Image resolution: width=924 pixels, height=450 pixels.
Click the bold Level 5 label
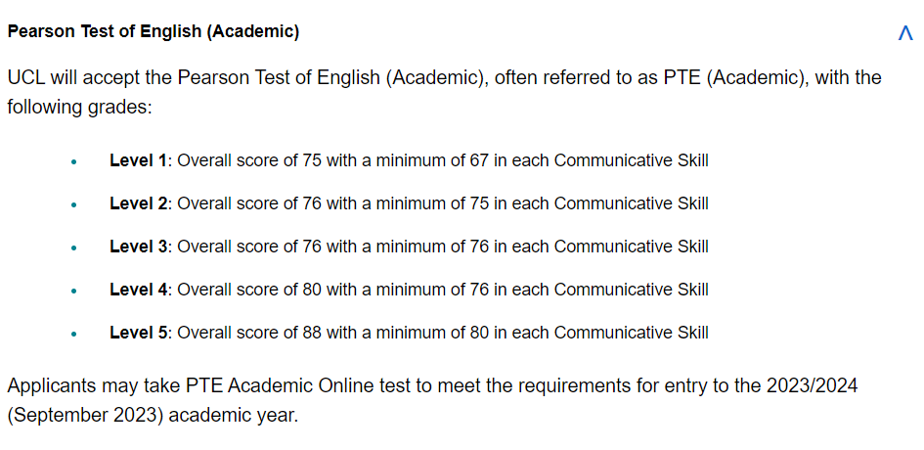point(138,333)
